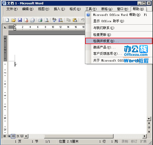Switch to Normal view button at the bottom

coord(4,136)
